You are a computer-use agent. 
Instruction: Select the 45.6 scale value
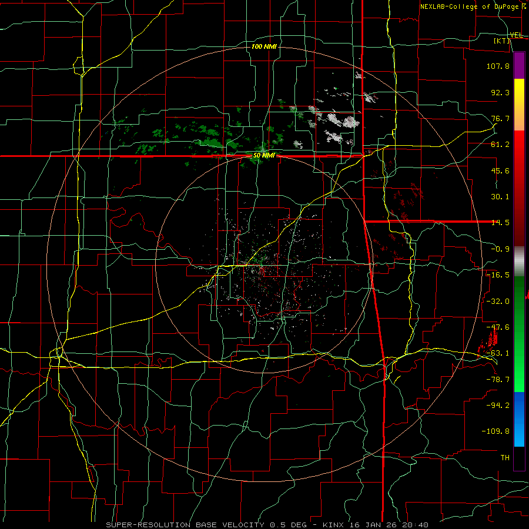click(500, 170)
